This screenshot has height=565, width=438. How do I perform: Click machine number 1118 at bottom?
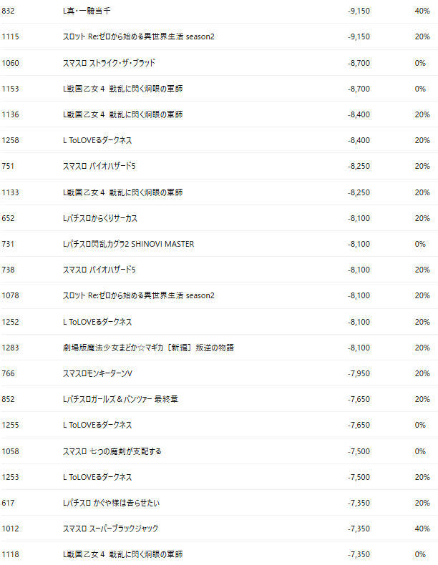[10, 554]
